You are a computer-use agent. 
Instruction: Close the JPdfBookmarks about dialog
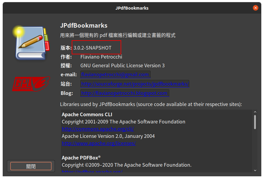pos(255,8)
